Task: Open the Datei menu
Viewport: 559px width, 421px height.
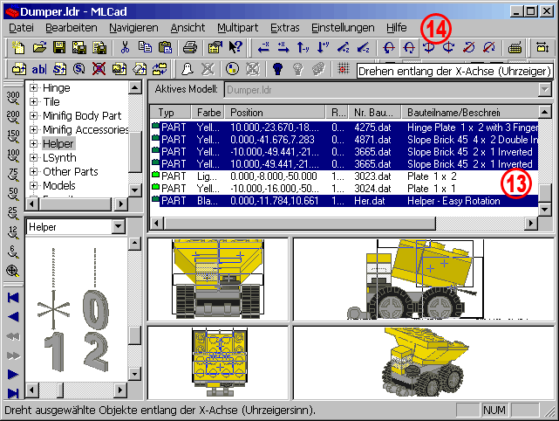Action: click(x=21, y=28)
